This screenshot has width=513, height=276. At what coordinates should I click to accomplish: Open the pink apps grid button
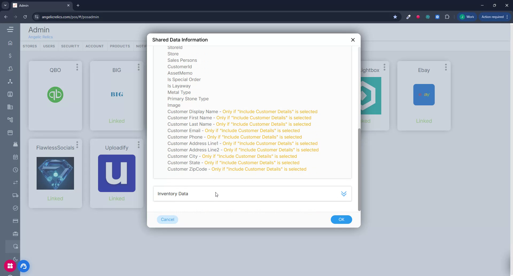(10, 266)
